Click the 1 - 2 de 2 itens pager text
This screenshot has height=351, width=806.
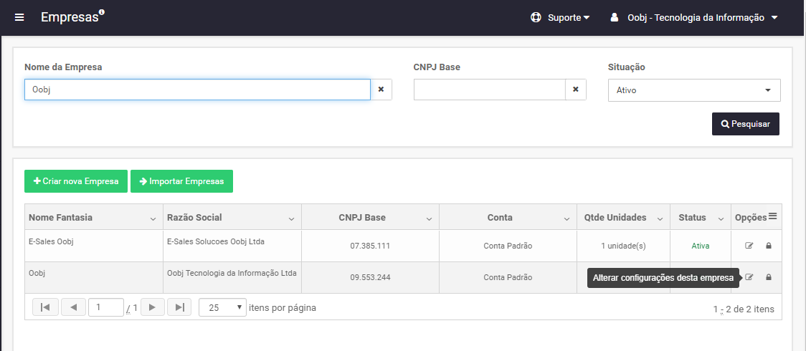click(744, 309)
